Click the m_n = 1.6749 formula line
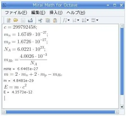 coord(26,34)
